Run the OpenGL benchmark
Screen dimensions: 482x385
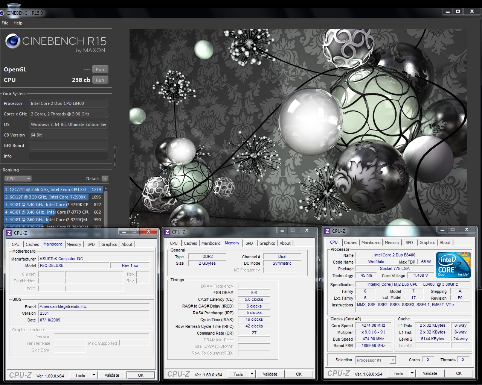coord(100,70)
